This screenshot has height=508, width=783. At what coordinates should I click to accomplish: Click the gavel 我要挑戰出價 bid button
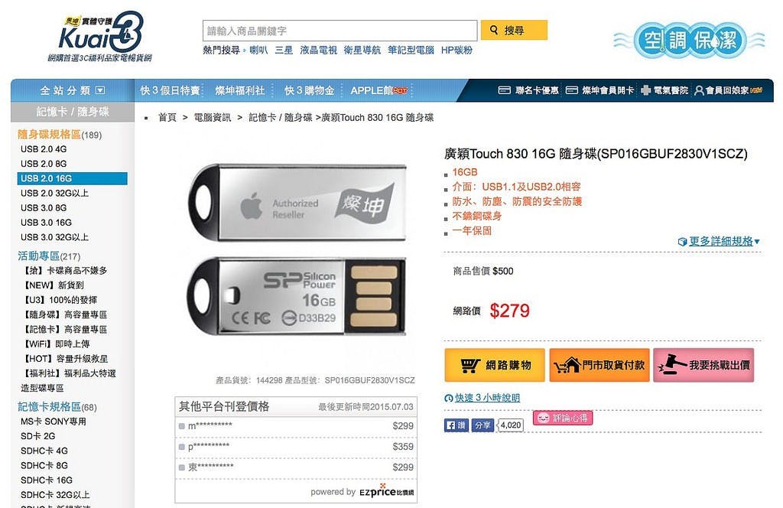pos(703,365)
